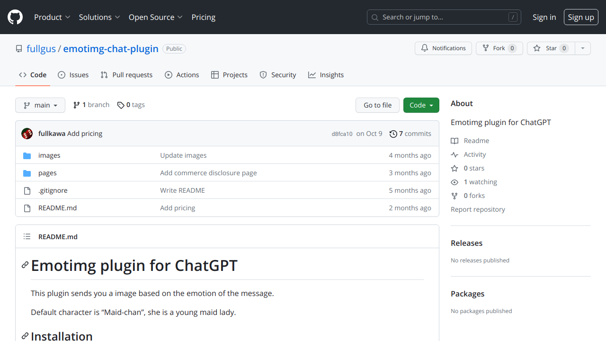
Task: Open fullkawa's avatar image
Action: [x=27, y=134]
